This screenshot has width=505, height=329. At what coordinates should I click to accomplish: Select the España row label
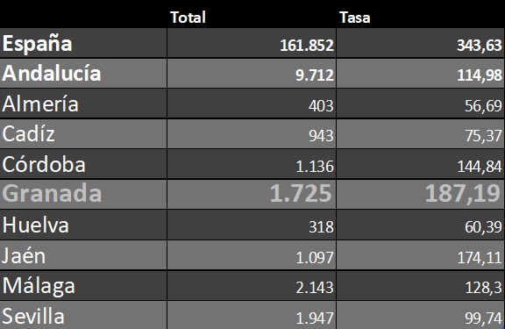click(38, 44)
